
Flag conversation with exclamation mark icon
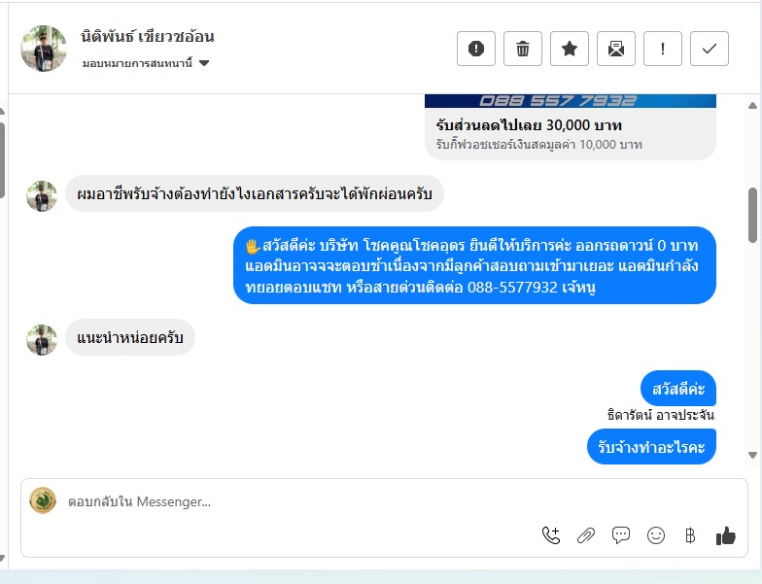[x=663, y=49]
